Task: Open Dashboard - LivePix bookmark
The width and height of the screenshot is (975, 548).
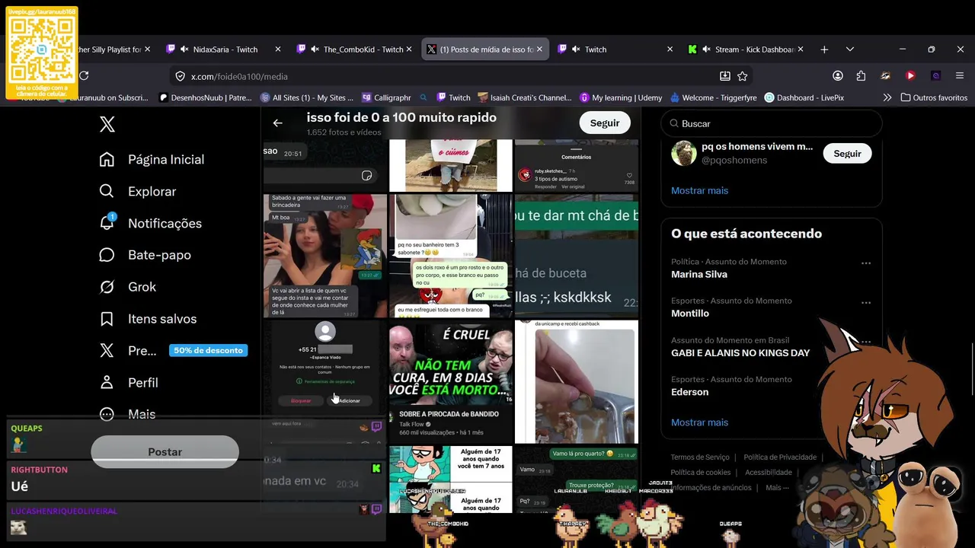Action: click(804, 97)
